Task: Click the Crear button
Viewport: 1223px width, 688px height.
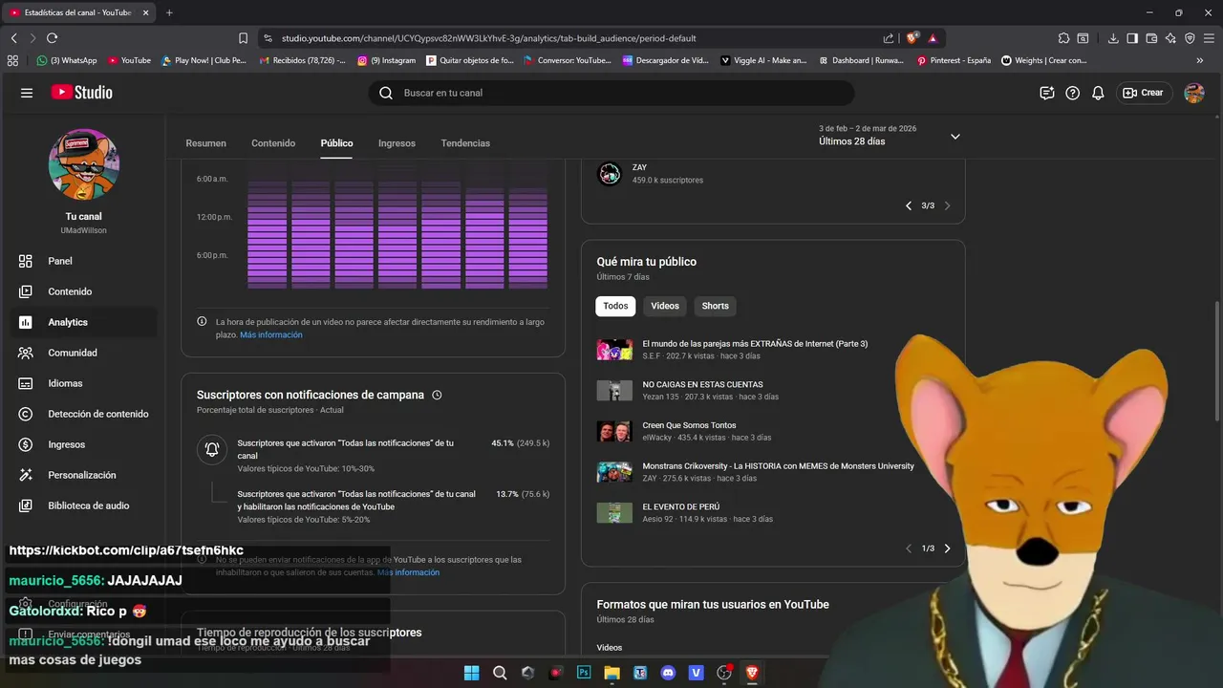Action: coord(1144,93)
